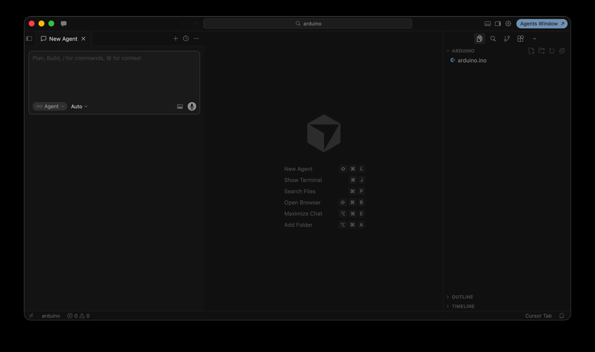
Task: Focus the agent prompt input box
Action: (114, 75)
